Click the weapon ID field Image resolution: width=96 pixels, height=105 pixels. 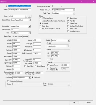[x=19, y=6]
